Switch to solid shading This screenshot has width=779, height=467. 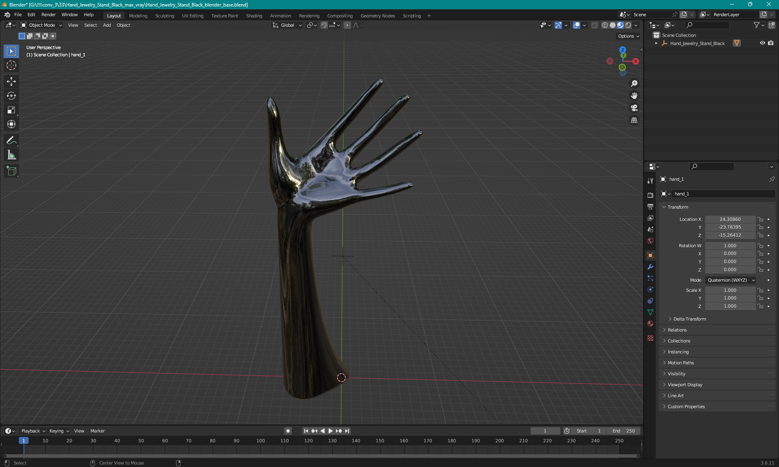[613, 25]
